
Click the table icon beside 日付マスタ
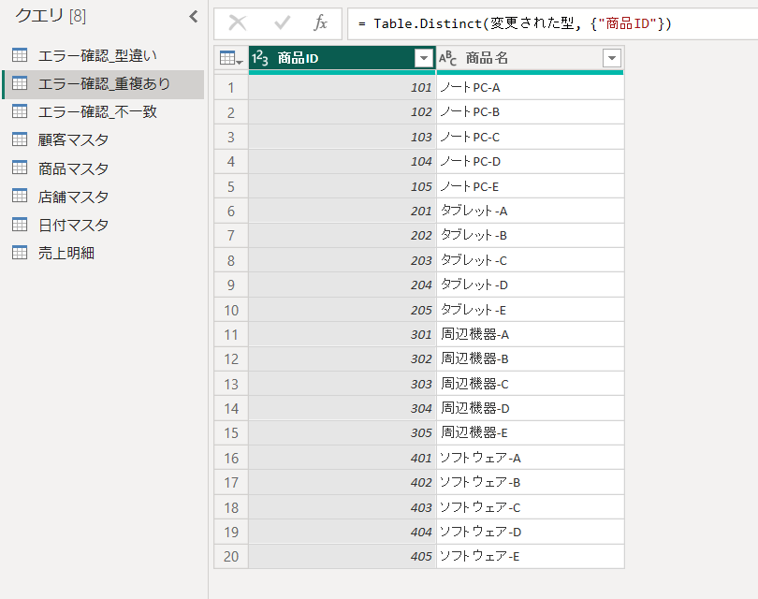(20, 225)
